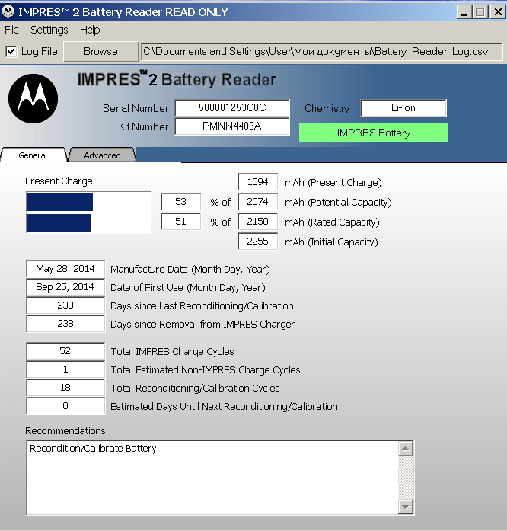Click the potential capacity charge bar
Viewport: 507px width, 531px height.
[78, 202]
